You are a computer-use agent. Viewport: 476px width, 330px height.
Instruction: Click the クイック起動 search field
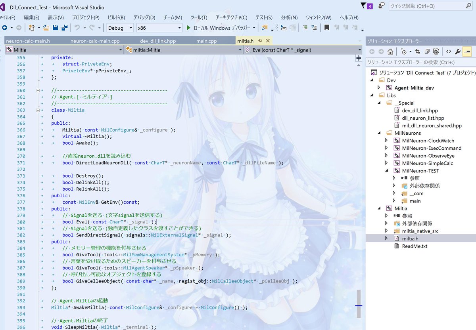[431, 6]
